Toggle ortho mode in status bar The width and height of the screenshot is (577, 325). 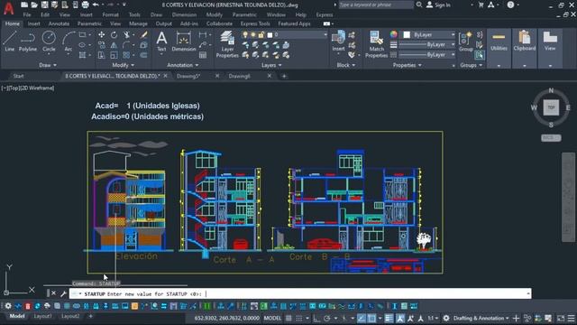(316, 318)
